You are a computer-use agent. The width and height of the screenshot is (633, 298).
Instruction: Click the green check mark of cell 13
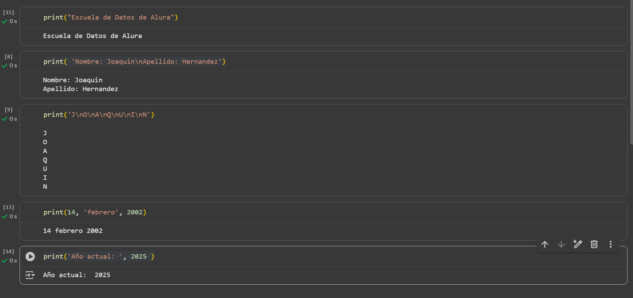[4, 216]
